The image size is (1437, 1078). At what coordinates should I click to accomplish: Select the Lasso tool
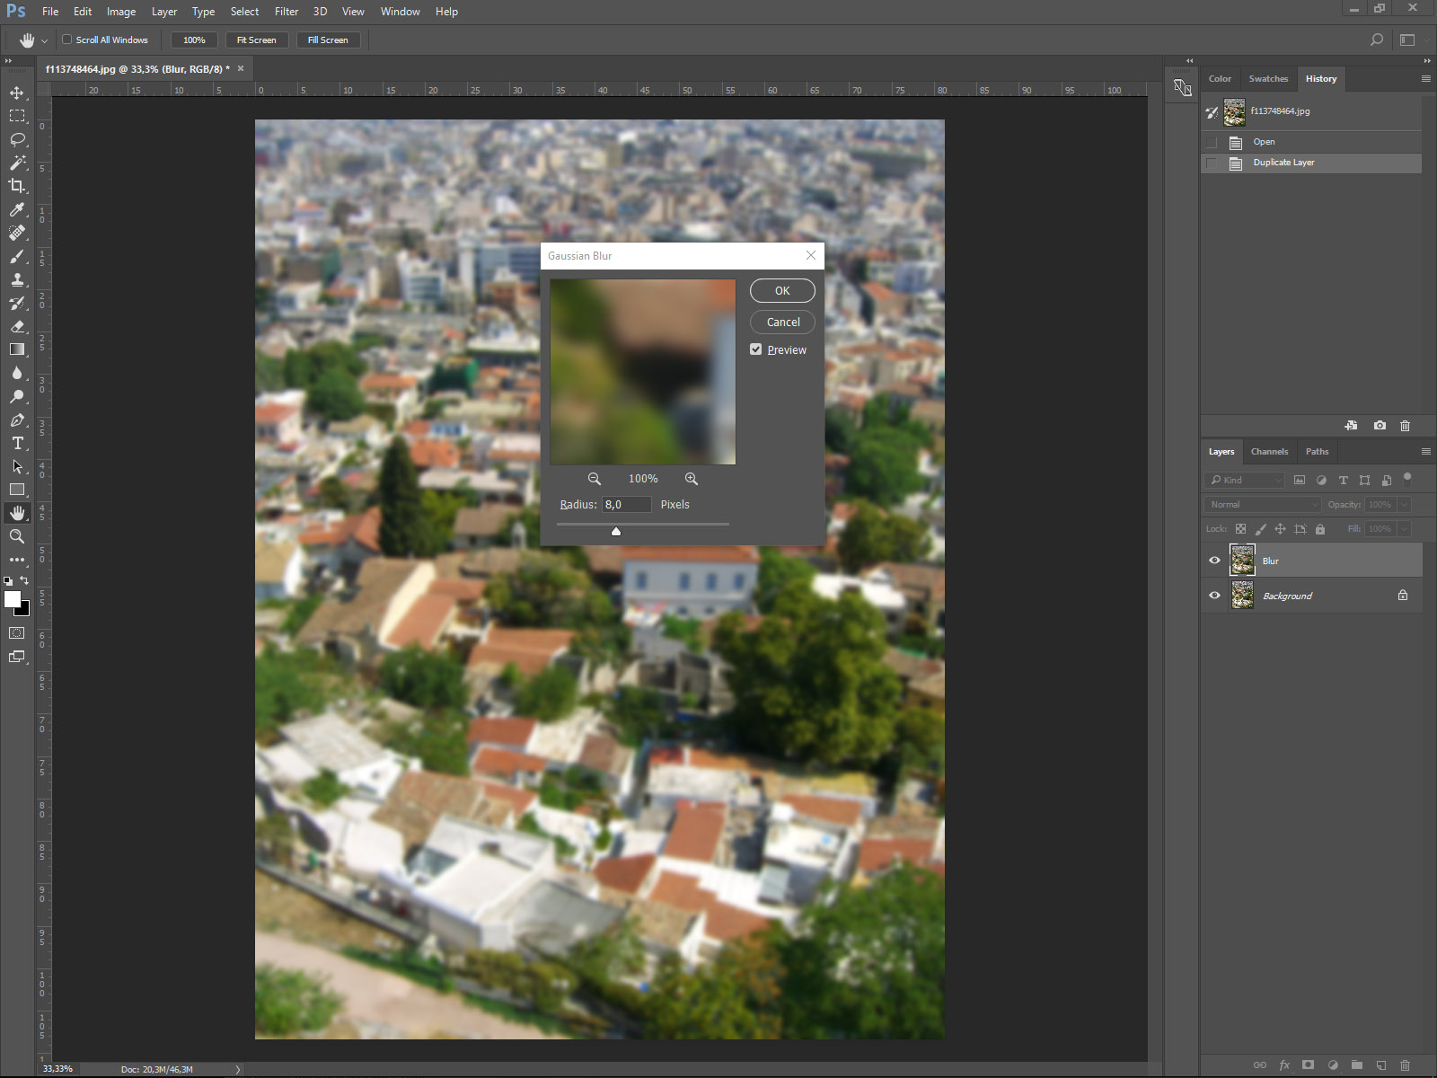pos(17,139)
